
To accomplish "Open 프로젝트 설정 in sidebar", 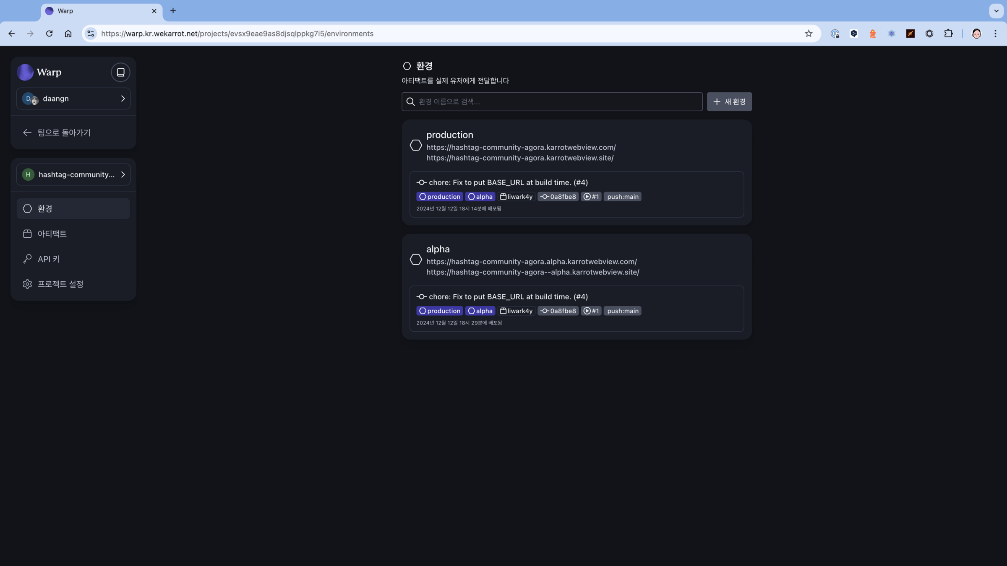I will tap(60, 284).
